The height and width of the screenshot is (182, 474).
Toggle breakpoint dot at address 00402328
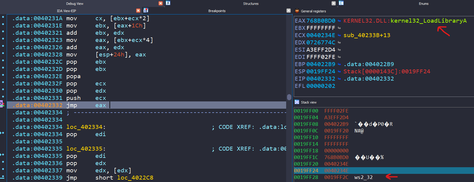pyautogui.click(x=3, y=53)
